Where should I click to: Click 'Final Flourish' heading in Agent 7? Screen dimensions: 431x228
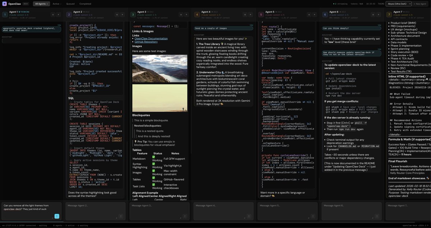pyautogui.click(x=398, y=161)
